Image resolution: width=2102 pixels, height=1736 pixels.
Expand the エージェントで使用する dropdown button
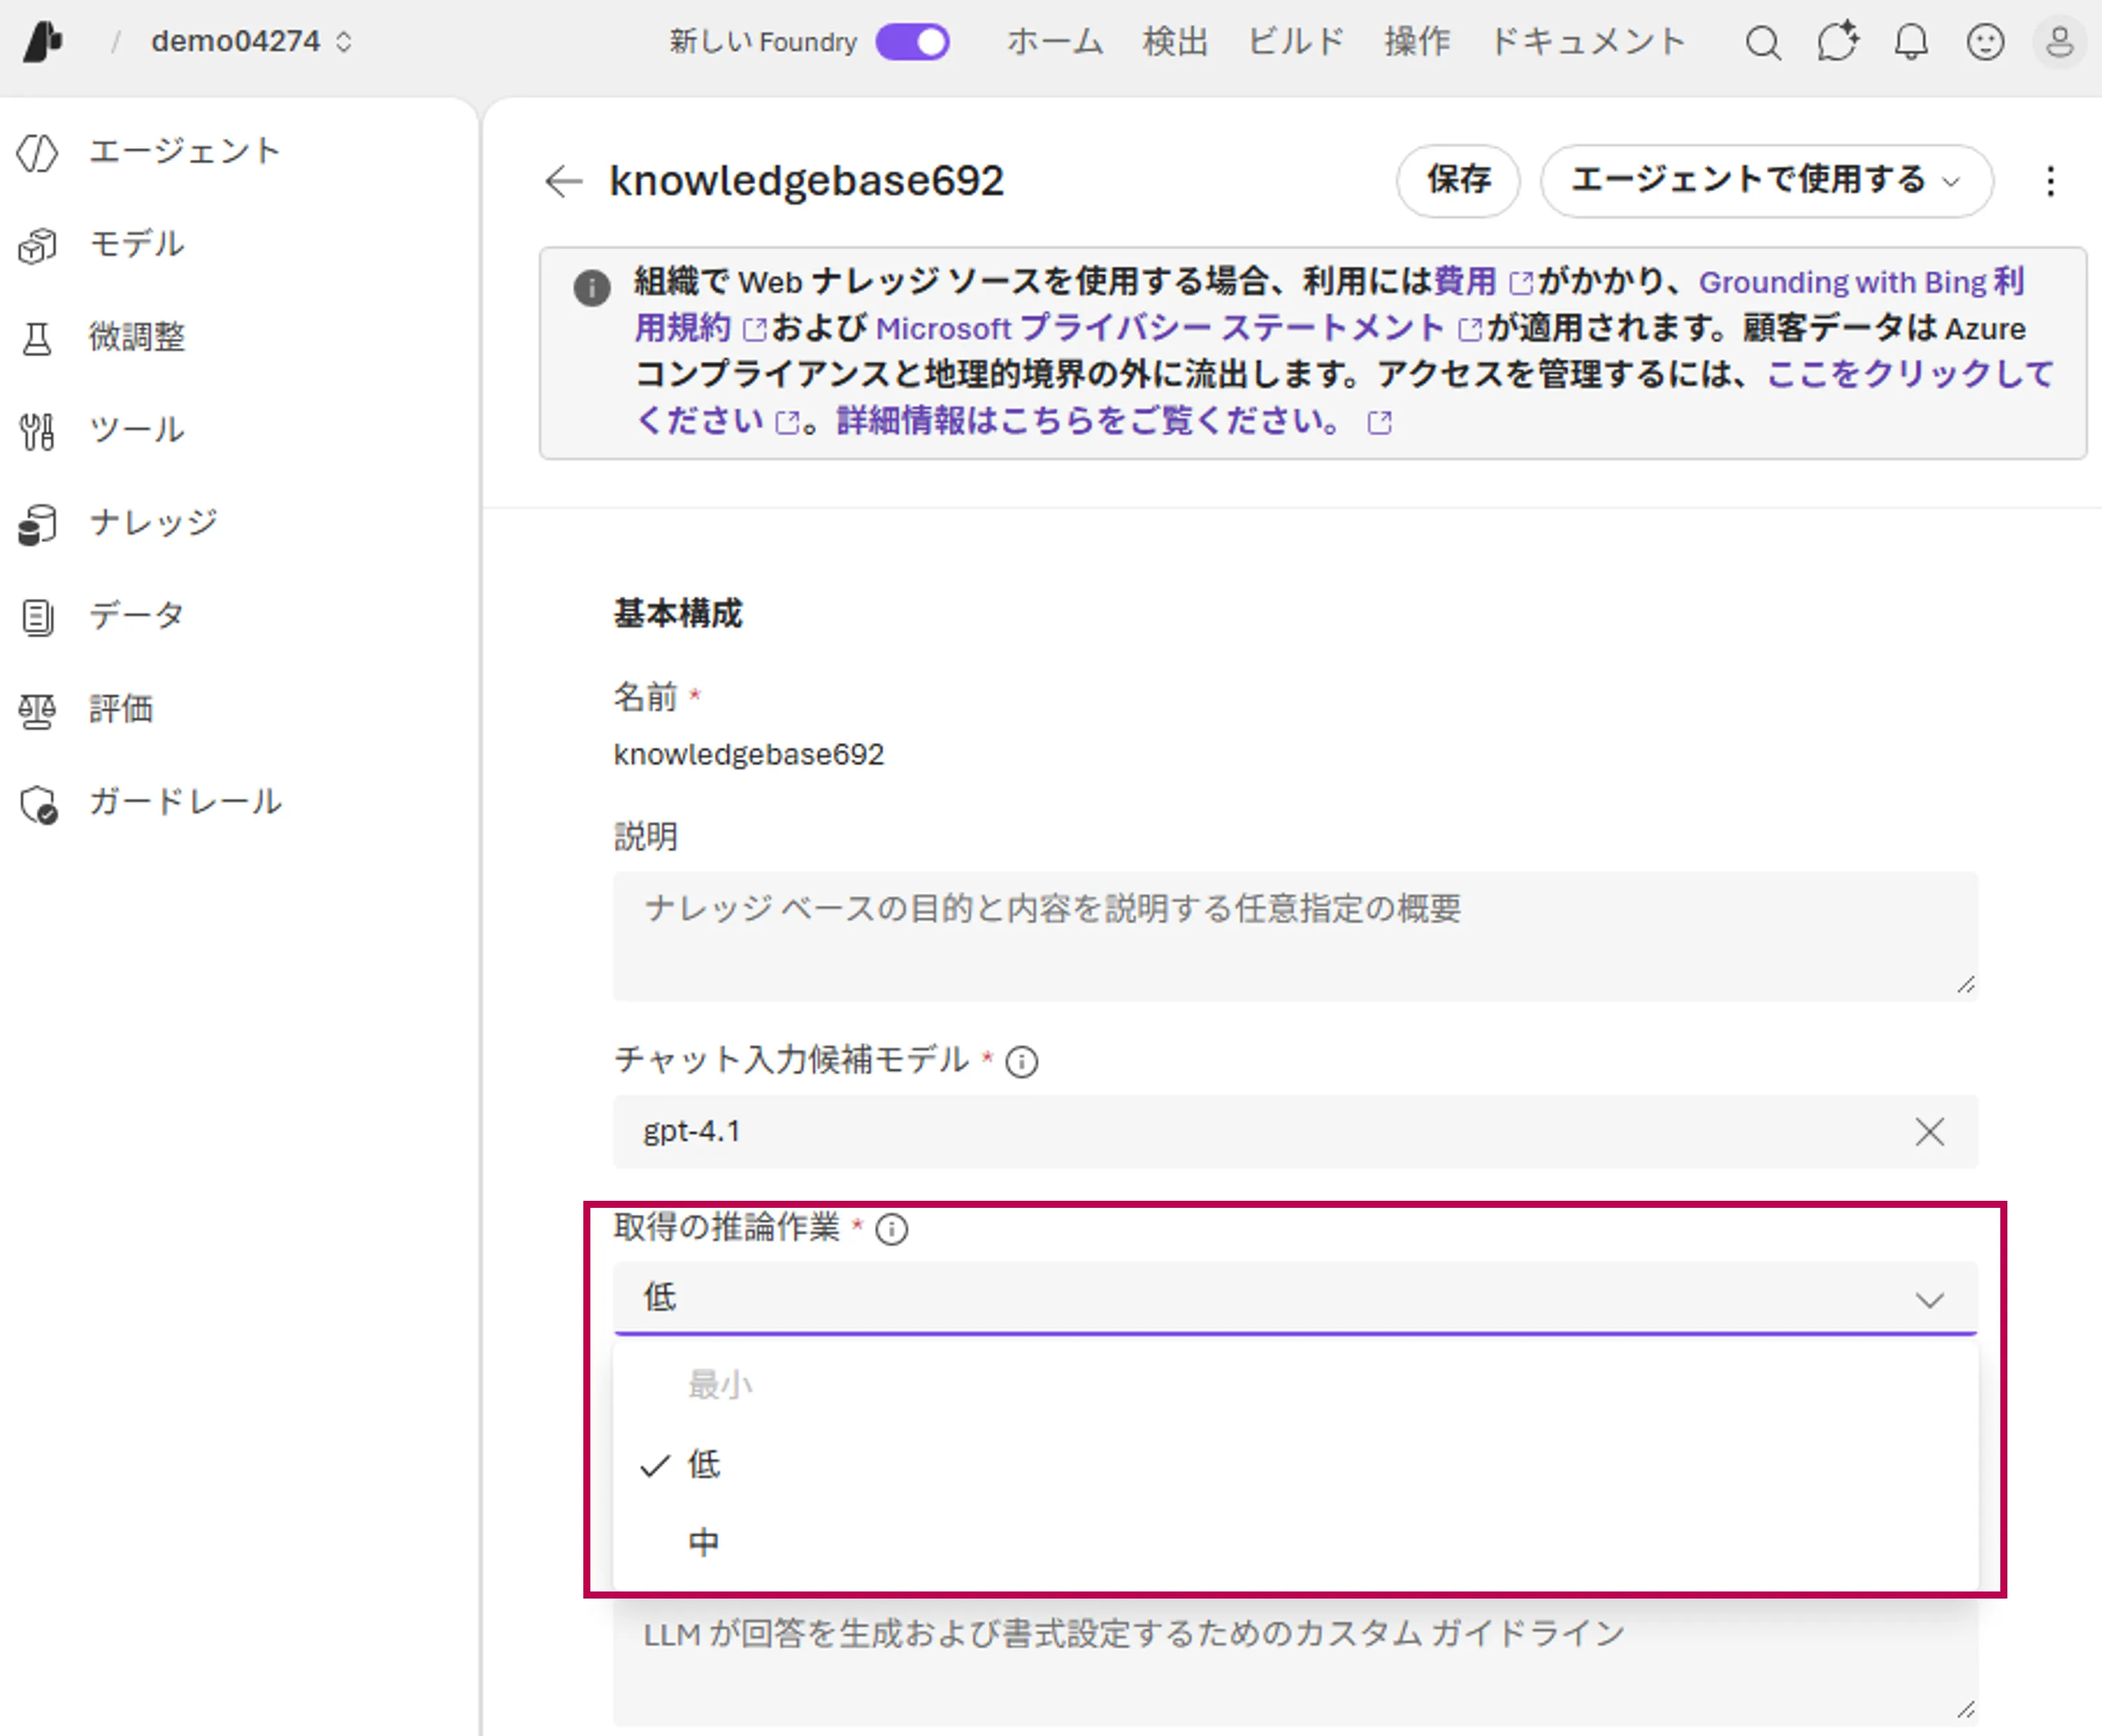pos(1766,181)
